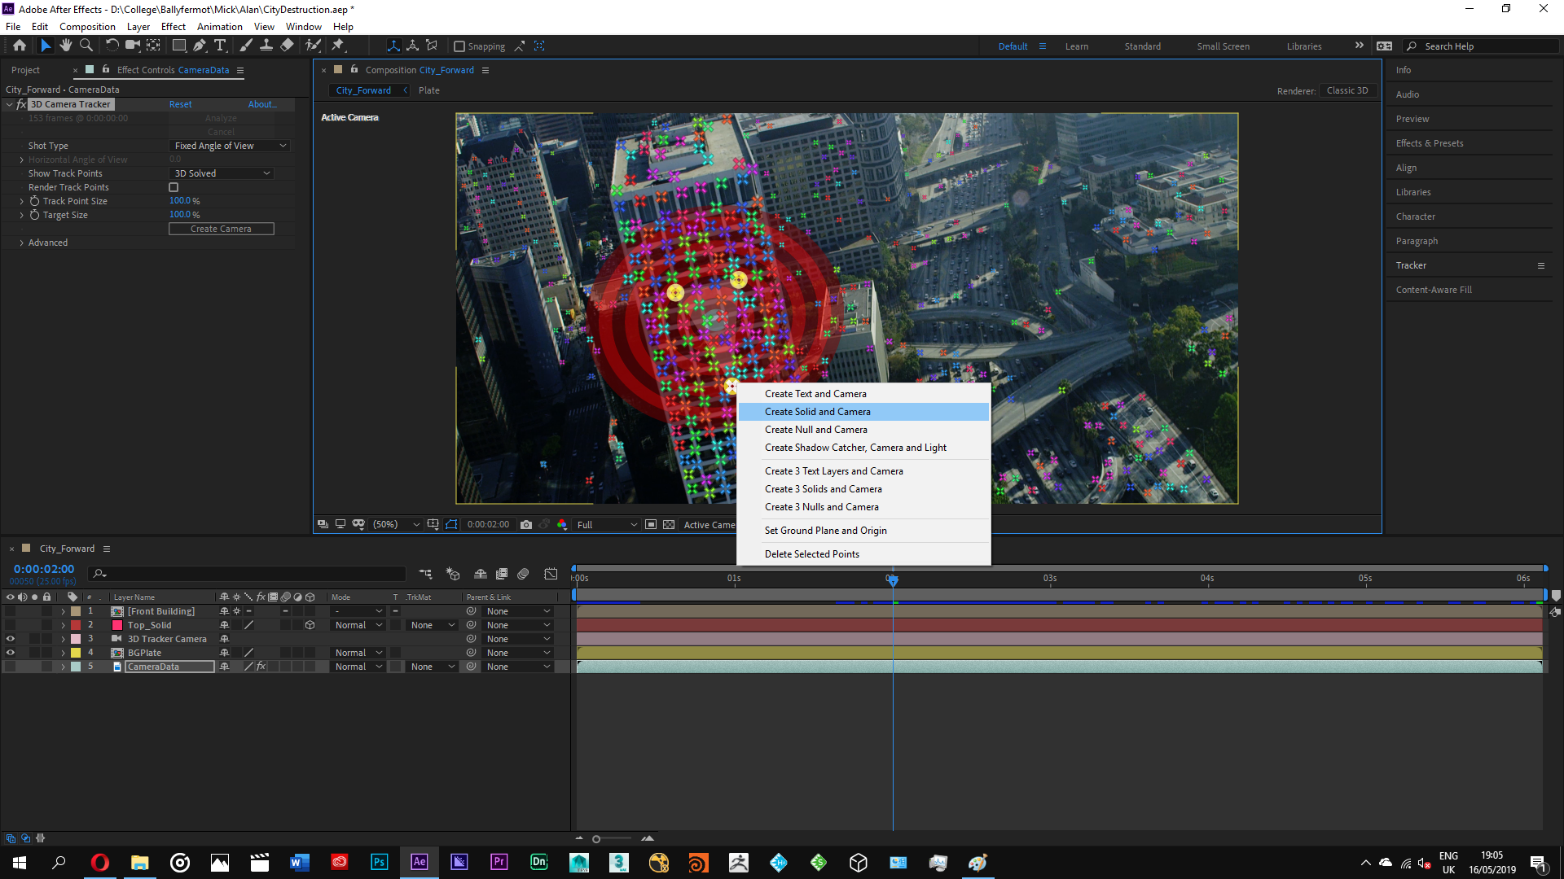
Task: Open the Animation menu
Action: pyautogui.click(x=219, y=27)
